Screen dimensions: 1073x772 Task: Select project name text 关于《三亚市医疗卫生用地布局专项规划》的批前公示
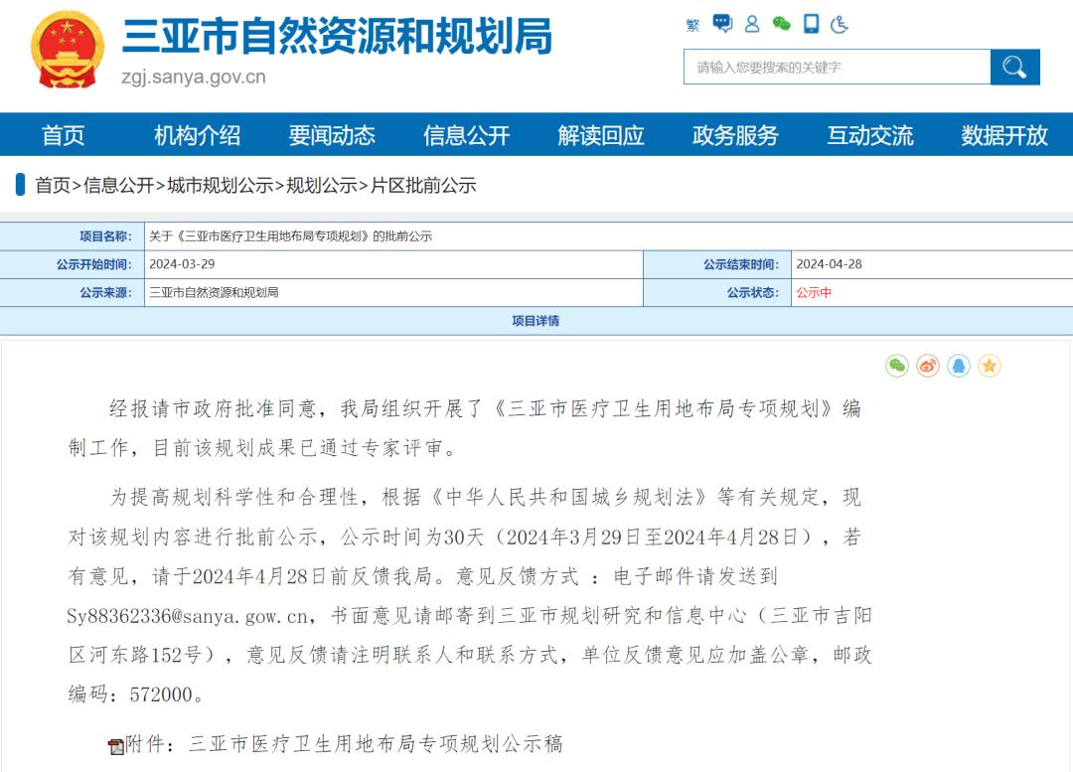(x=291, y=236)
